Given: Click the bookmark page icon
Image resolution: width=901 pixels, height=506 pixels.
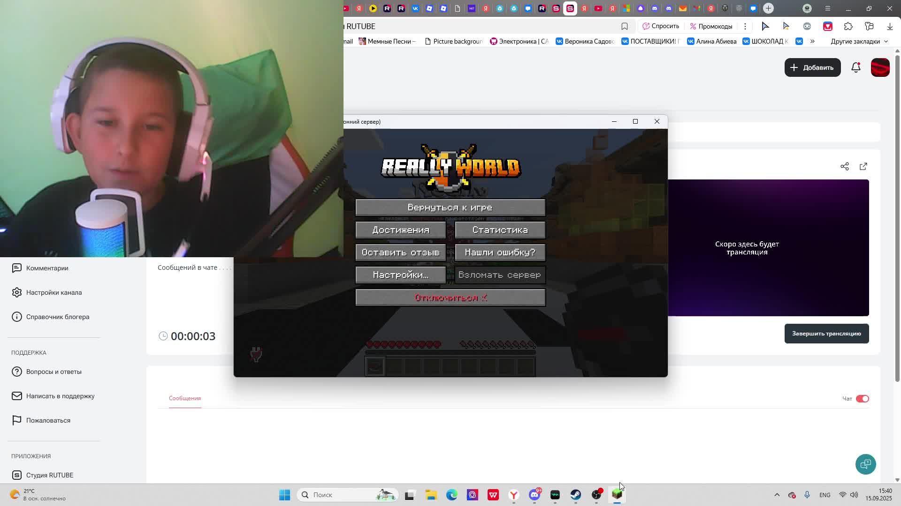Looking at the screenshot, I should pyautogui.click(x=624, y=26).
